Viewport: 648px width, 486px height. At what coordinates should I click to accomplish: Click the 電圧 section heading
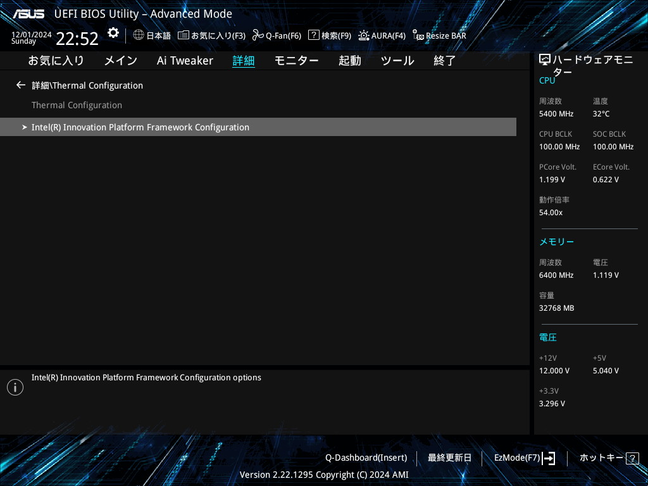[548, 338]
